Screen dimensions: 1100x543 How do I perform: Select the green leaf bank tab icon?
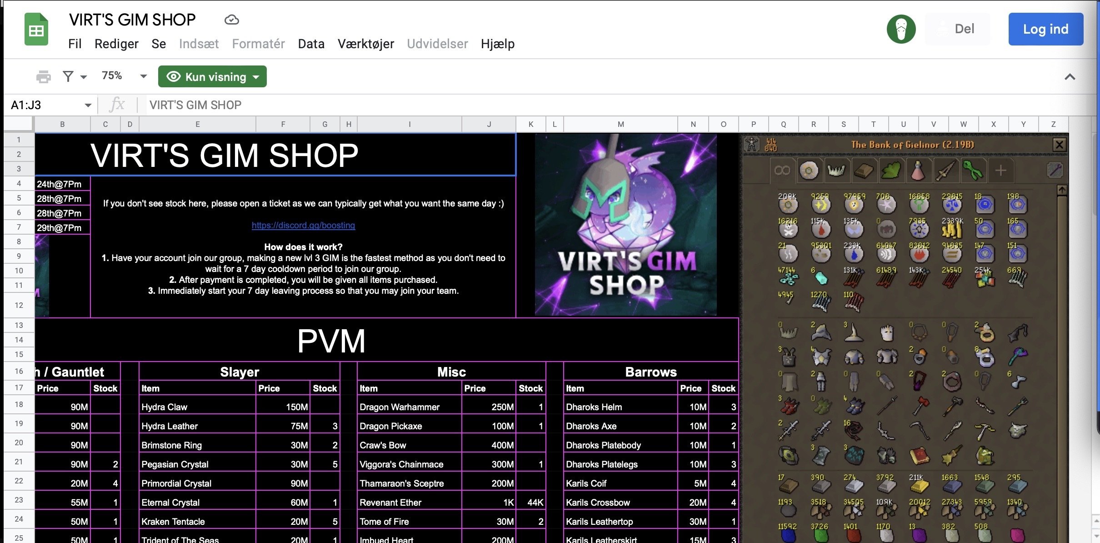891,171
